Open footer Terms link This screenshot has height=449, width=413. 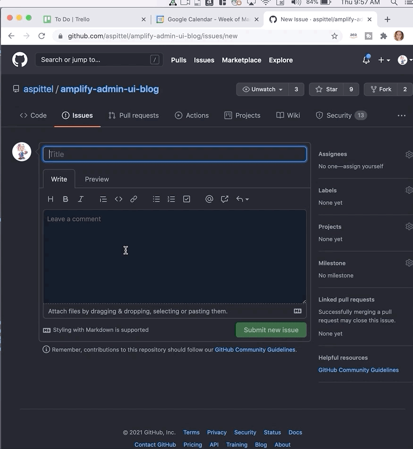[x=191, y=432]
